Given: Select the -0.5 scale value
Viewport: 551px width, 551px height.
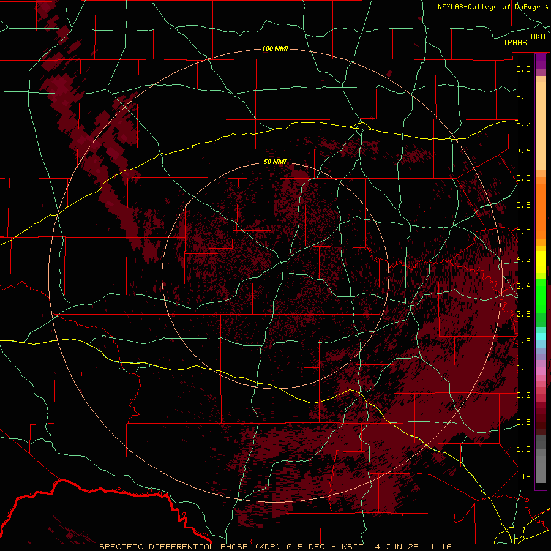Looking at the screenshot, I should [521, 422].
